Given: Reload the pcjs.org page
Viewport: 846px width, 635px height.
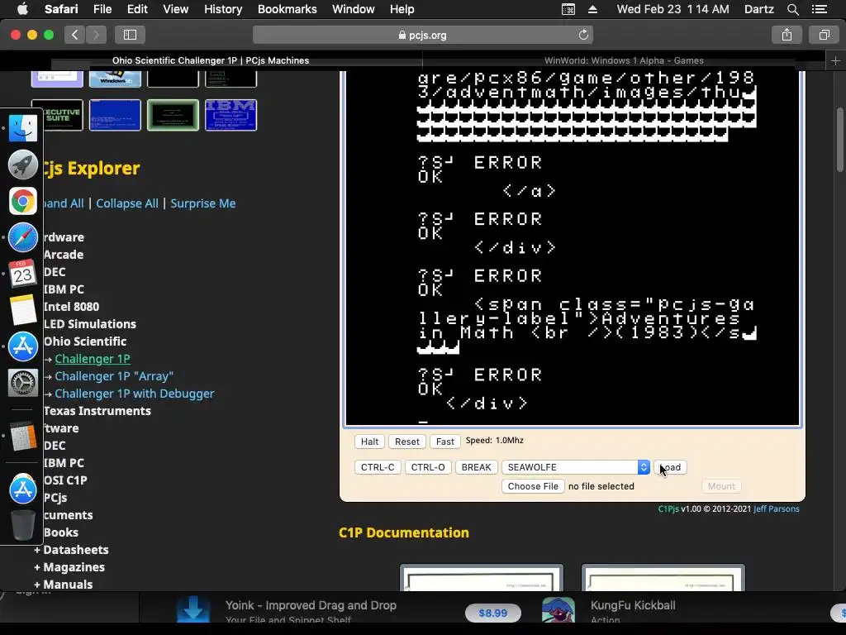Looking at the screenshot, I should tap(583, 35).
